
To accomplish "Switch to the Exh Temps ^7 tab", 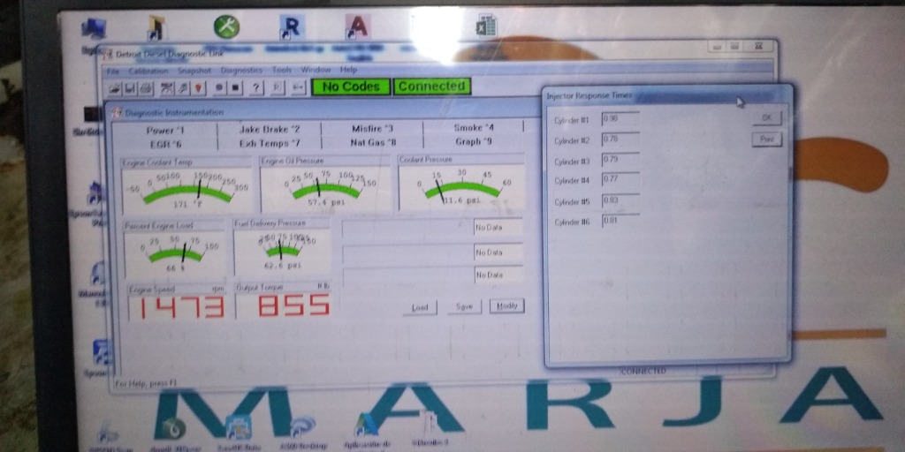I will pos(269,143).
